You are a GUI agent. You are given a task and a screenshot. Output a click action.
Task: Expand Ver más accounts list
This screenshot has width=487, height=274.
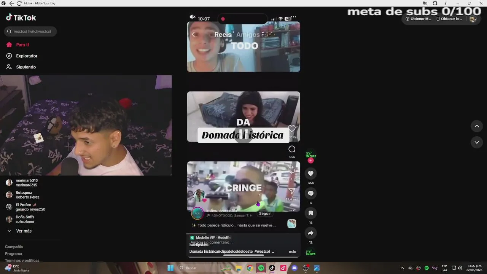point(19,231)
